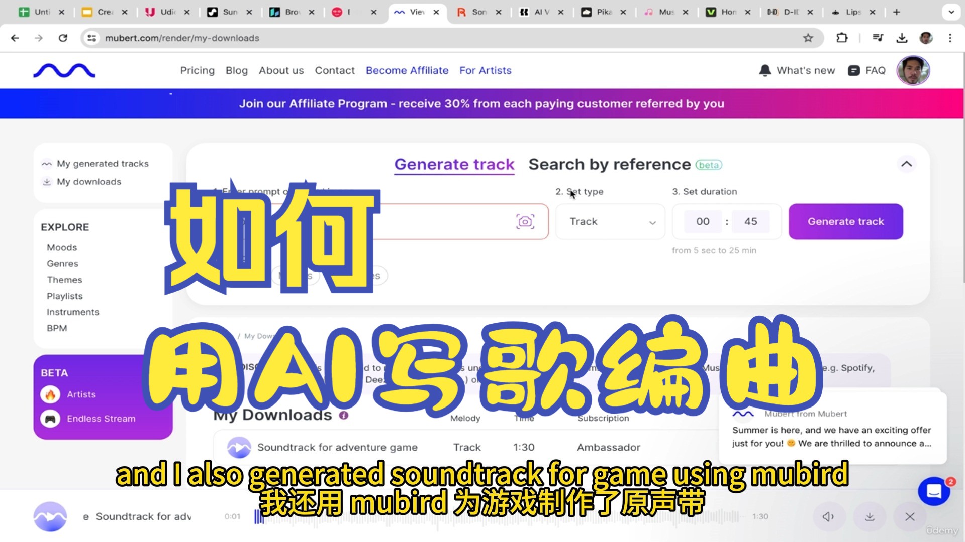Open the Contact page

[335, 71]
